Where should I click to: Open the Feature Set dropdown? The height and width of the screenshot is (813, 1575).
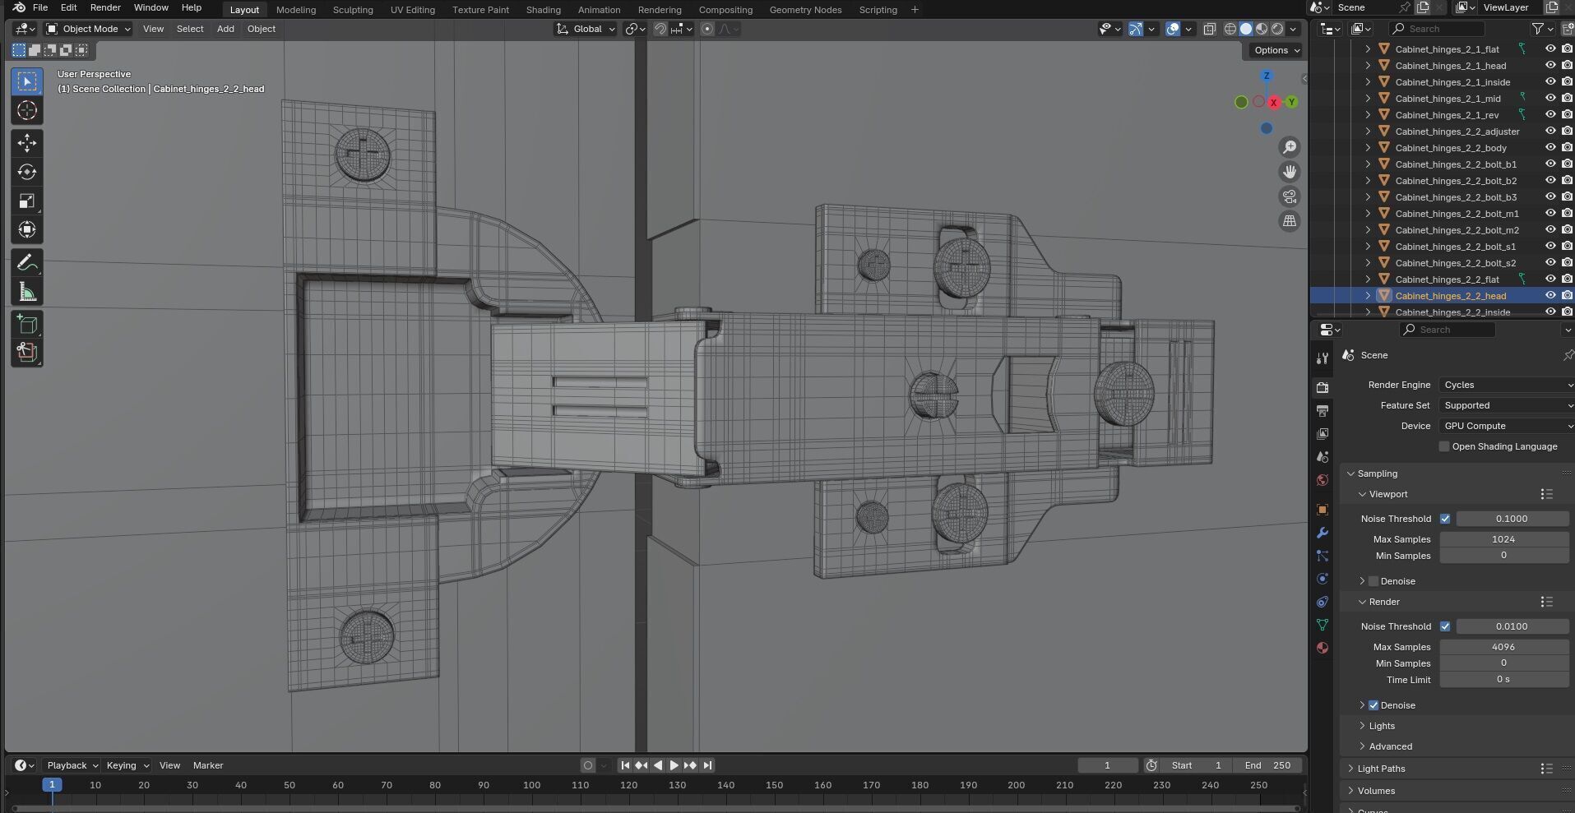[1507, 405]
